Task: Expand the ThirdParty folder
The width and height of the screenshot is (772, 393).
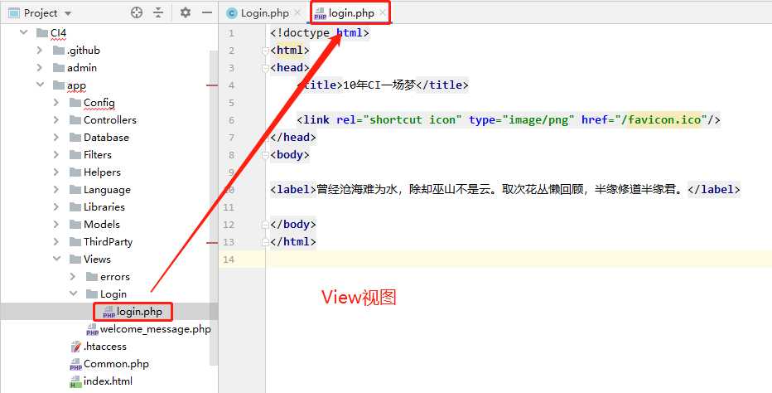Action: pos(56,241)
